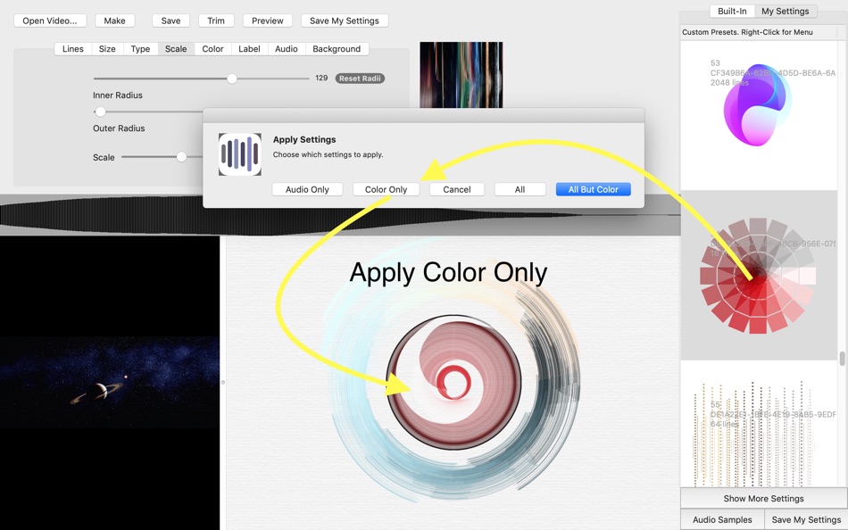
Task: Click the audio waveform strip
Action: pyautogui.click(x=339, y=215)
